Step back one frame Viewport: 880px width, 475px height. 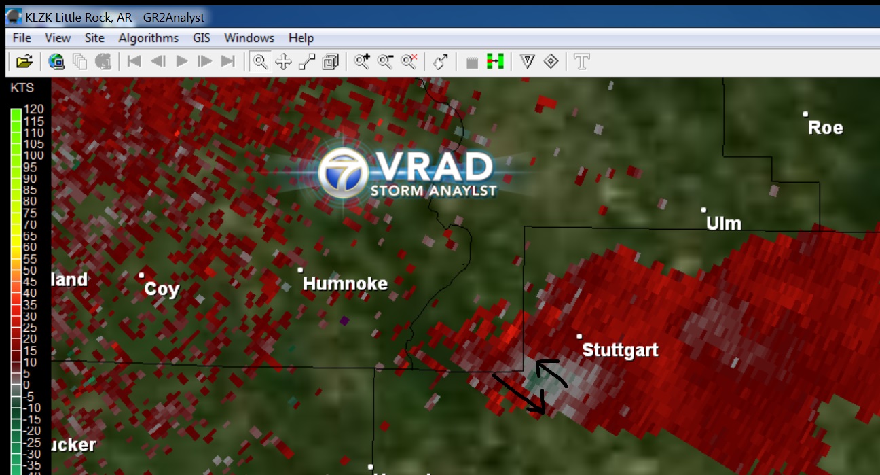tap(158, 62)
